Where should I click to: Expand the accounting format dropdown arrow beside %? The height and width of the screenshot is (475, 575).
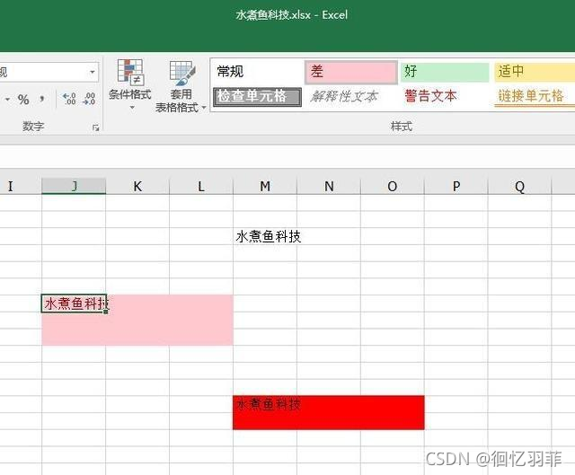[7, 100]
